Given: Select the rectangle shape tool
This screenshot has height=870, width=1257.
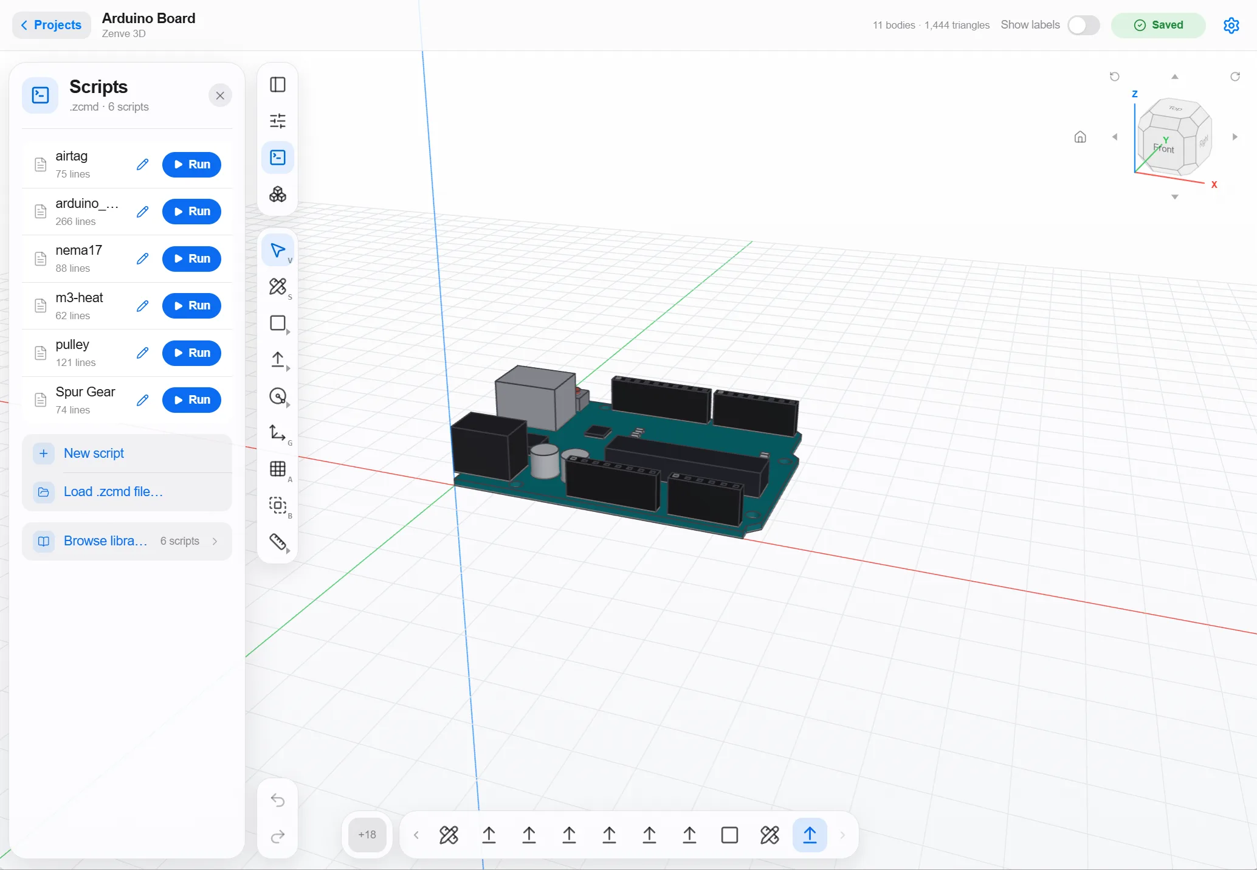Looking at the screenshot, I should pos(278,323).
